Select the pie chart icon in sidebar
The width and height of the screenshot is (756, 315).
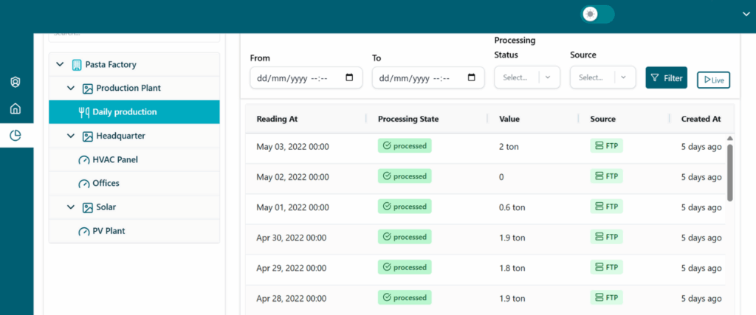coord(16,135)
